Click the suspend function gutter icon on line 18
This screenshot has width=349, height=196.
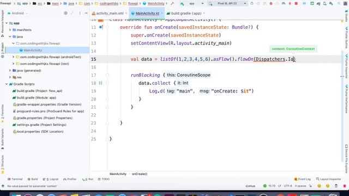click(100, 83)
